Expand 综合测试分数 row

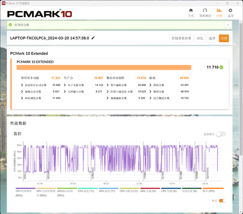150,98
